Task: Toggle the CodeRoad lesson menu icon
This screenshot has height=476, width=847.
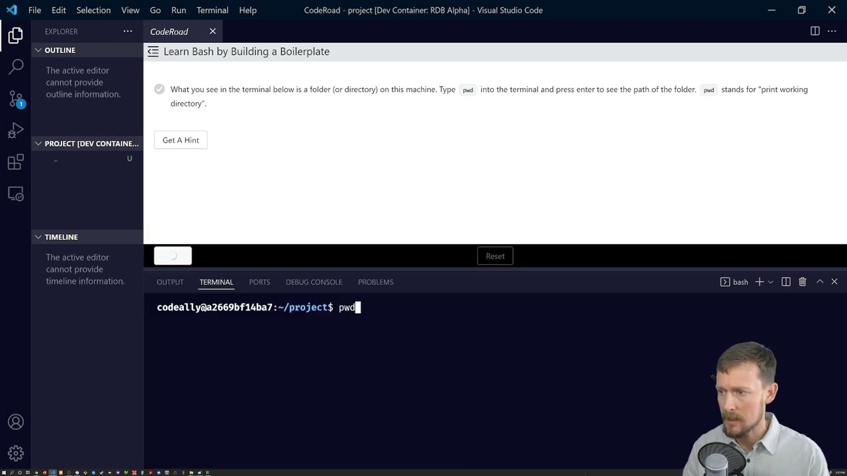Action: coord(153,52)
